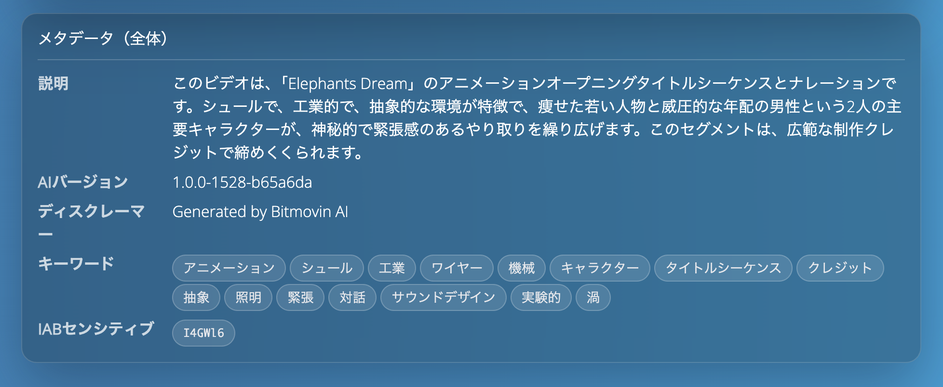
Task: Click the サウンドデザイン keyword tag
Action: click(444, 297)
